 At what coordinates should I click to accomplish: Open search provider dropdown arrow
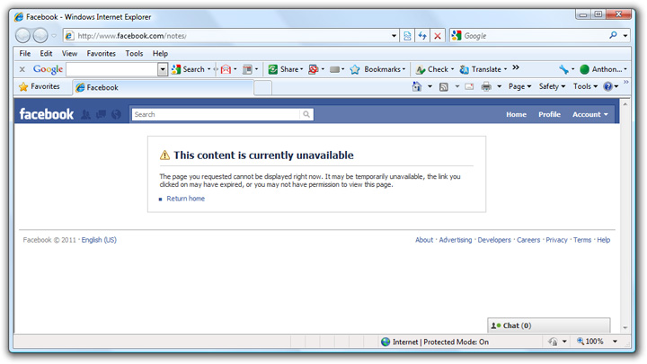(x=625, y=36)
